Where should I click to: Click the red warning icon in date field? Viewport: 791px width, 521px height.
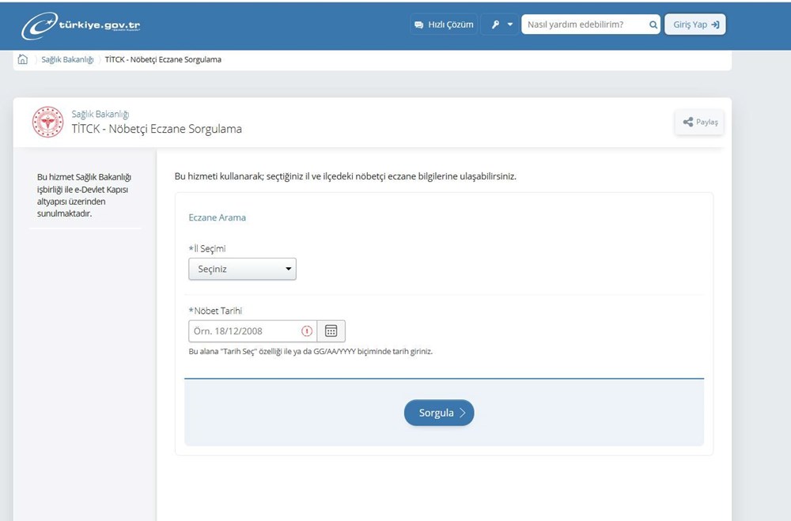[307, 331]
